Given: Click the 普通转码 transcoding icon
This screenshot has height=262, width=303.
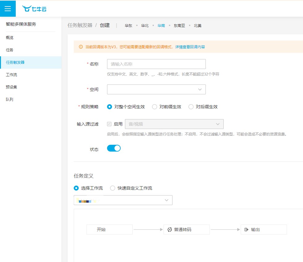Looking at the screenshot, I should (x=170, y=230).
